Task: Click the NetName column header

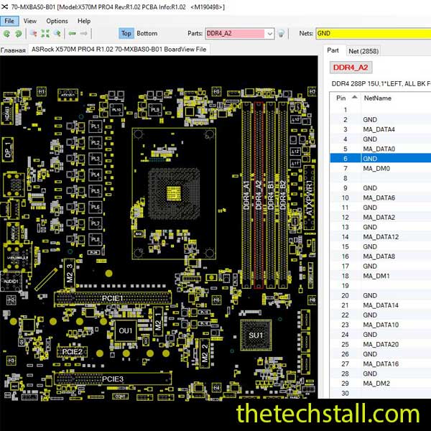Action: [x=378, y=97]
